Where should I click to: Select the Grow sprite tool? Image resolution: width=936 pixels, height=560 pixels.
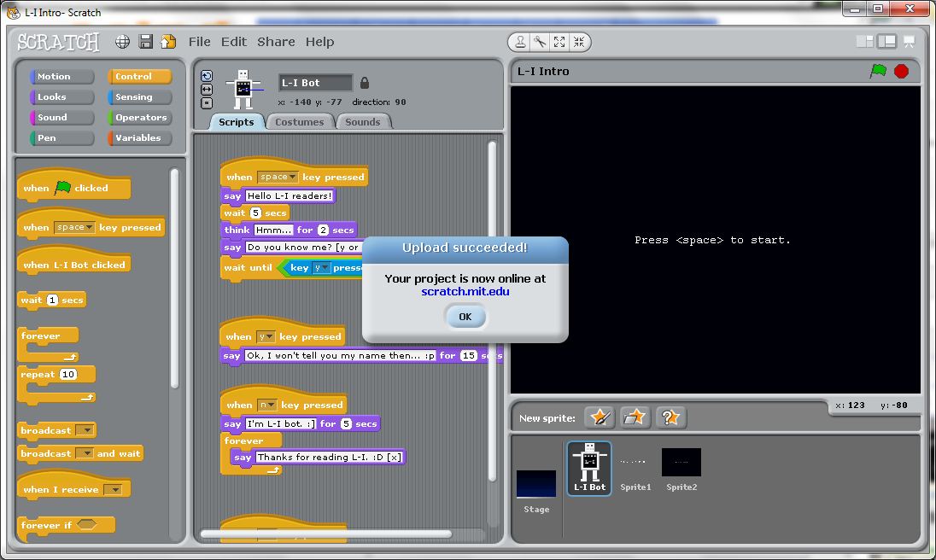(x=559, y=42)
